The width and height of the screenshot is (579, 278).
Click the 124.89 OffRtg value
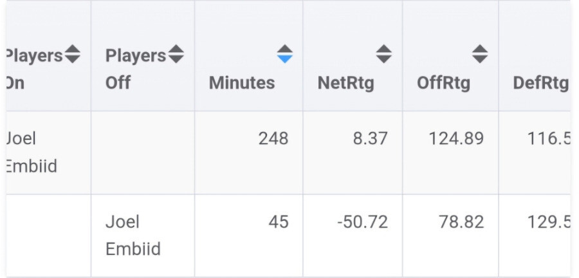(x=456, y=138)
